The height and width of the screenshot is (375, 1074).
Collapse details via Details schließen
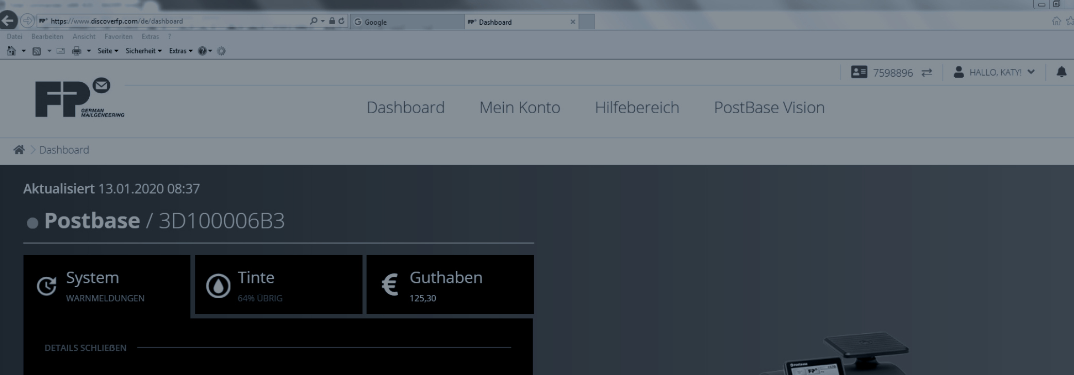pos(86,348)
